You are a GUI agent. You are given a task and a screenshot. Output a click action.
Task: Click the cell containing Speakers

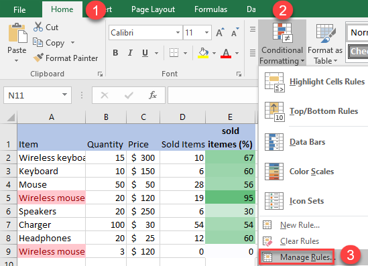52,211
